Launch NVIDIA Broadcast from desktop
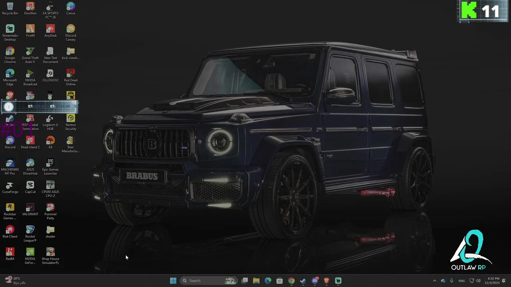This screenshot has width=511, height=287. click(30, 77)
